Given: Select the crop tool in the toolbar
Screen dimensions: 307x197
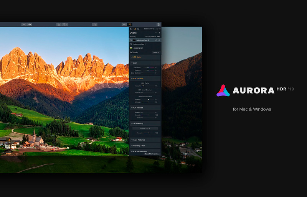Looking at the screenshot, I should click(x=95, y=25).
